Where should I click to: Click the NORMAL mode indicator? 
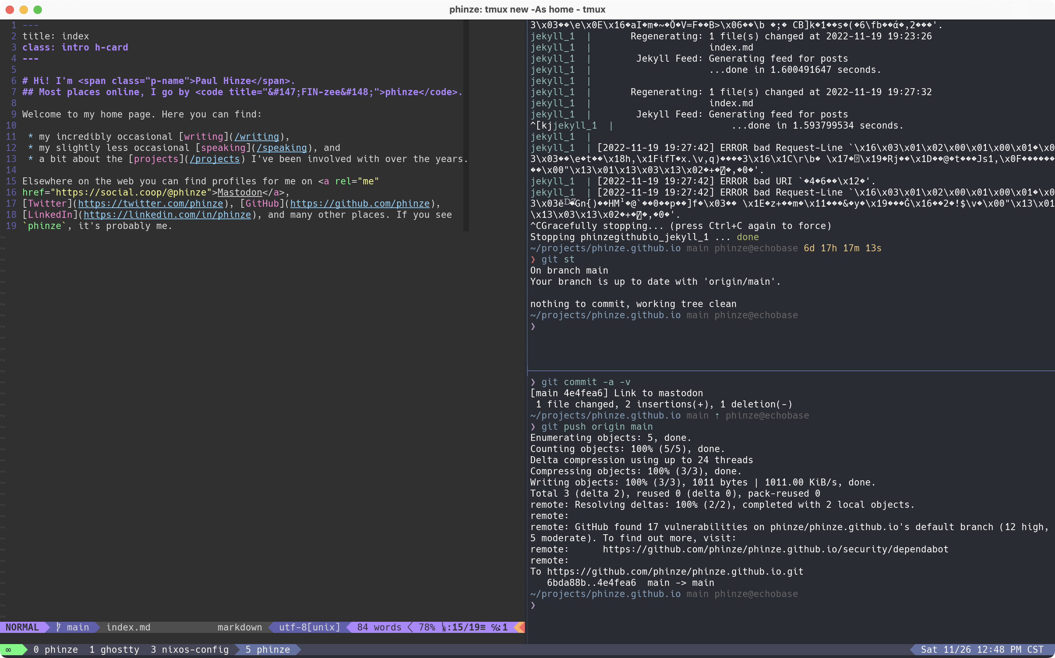(x=22, y=627)
